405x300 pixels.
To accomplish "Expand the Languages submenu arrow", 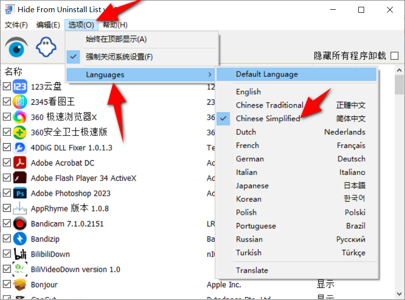I will (x=210, y=75).
